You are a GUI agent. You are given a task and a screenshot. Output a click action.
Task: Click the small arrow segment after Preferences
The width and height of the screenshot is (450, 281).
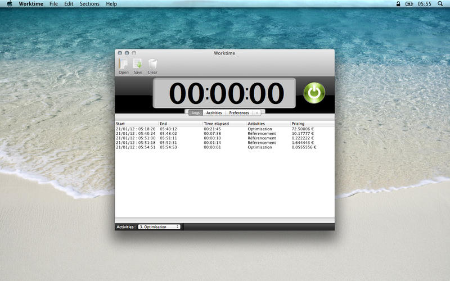pos(257,113)
